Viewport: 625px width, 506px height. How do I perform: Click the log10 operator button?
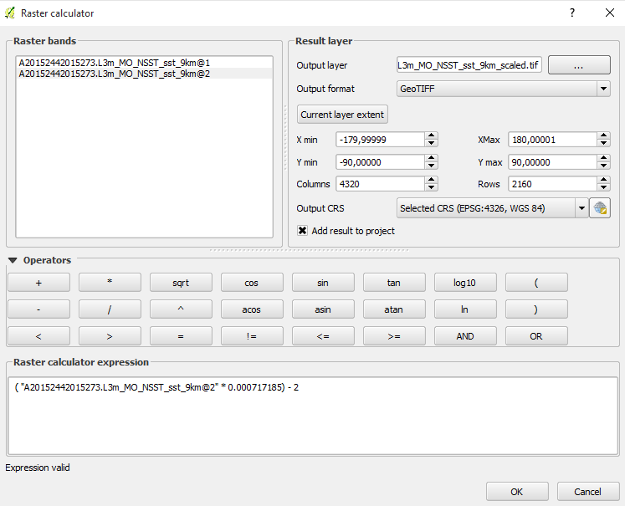point(464,283)
